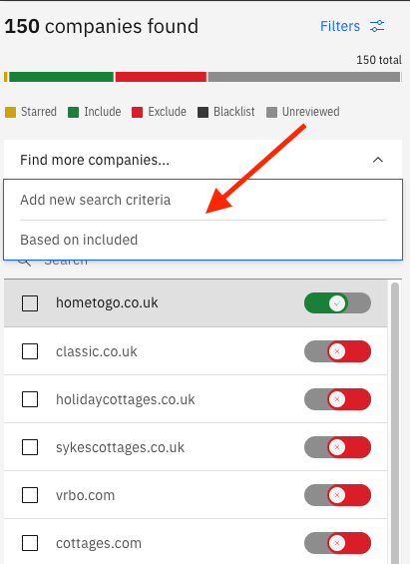The width and height of the screenshot is (410, 564).
Task: Click the red X knob on vrbo.com
Action: point(337,495)
